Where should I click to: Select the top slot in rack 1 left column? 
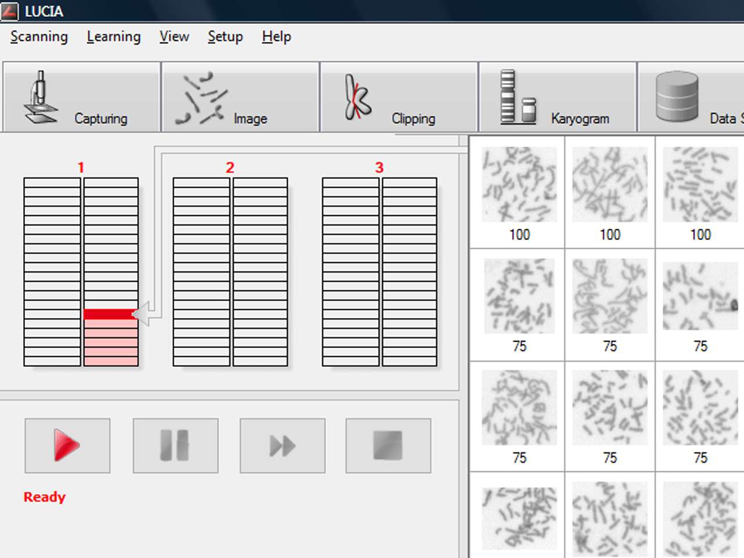pyautogui.click(x=52, y=183)
